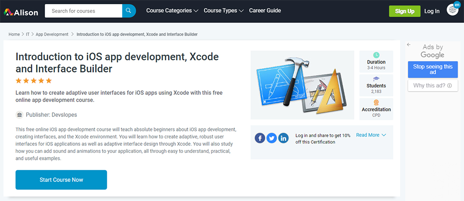Screen dimensions: 464x201
Task: Click the current page breadcrumb text
Action: point(137,34)
